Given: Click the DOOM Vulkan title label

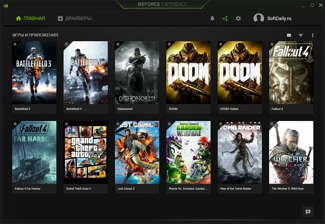Looking at the screenshot, I should click(229, 109).
